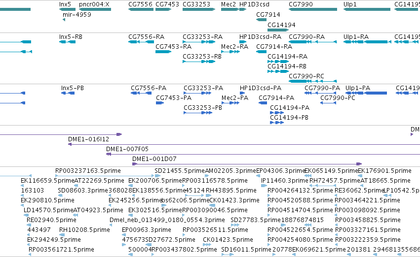Open the AT22269.5prime EST
420x257 pixels.
[76, 186]
